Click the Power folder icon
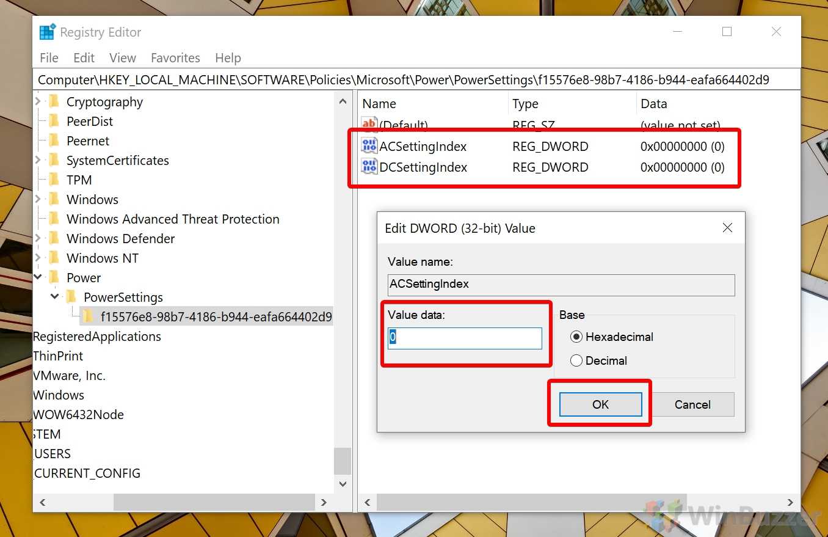828x537 pixels. coord(54,277)
